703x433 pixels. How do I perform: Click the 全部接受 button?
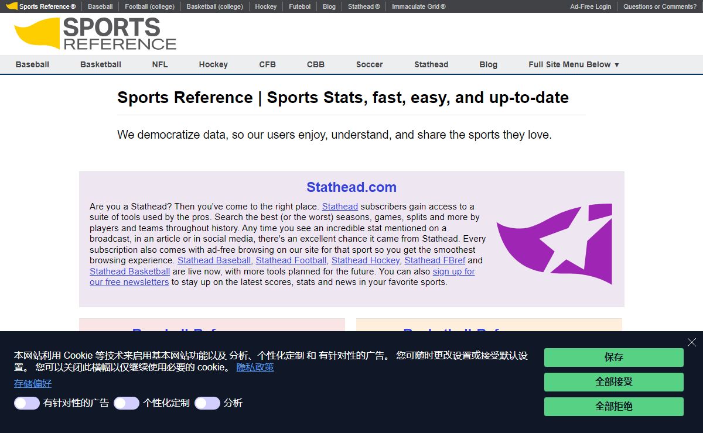614,382
